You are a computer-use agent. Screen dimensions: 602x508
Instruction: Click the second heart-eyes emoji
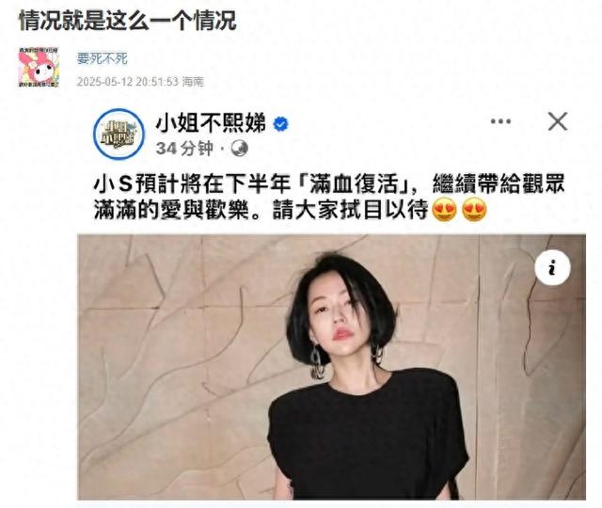[474, 210]
